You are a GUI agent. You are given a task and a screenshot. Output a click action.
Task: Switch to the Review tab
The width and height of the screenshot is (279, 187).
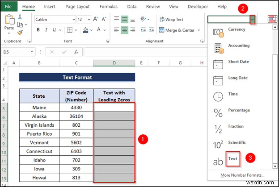[153, 7]
